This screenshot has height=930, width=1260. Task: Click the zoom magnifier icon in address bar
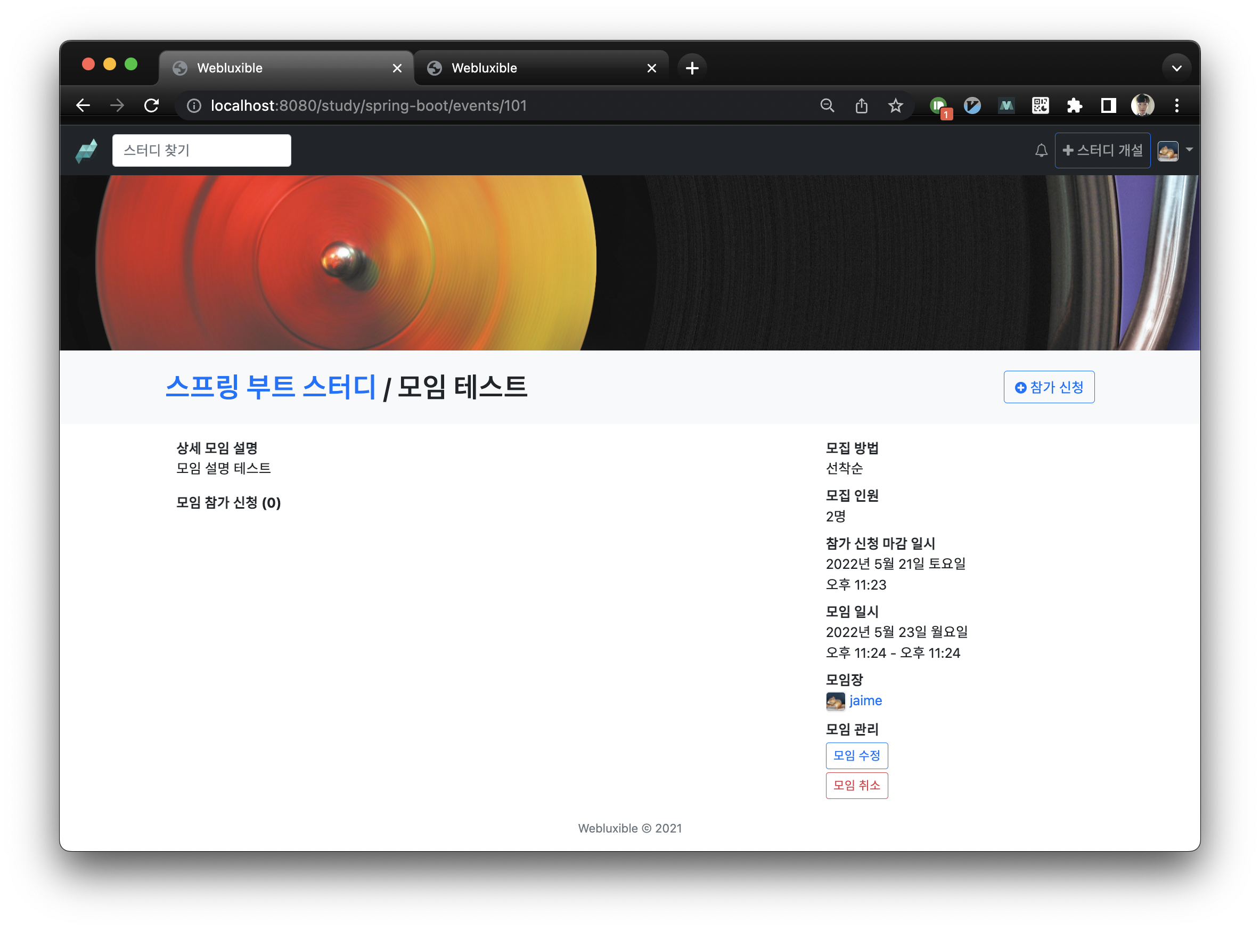(x=827, y=105)
